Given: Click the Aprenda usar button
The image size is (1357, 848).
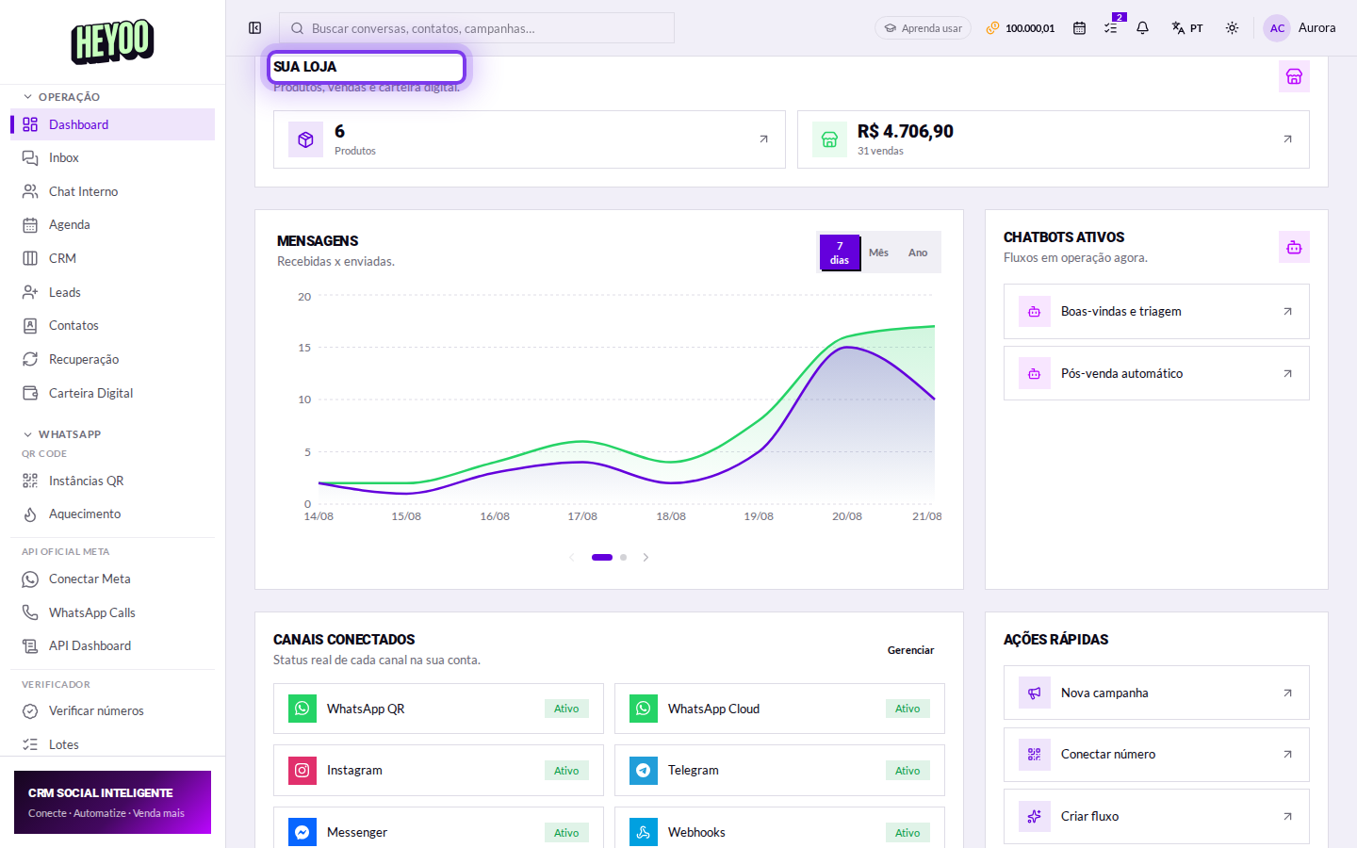Looking at the screenshot, I should coord(924,28).
